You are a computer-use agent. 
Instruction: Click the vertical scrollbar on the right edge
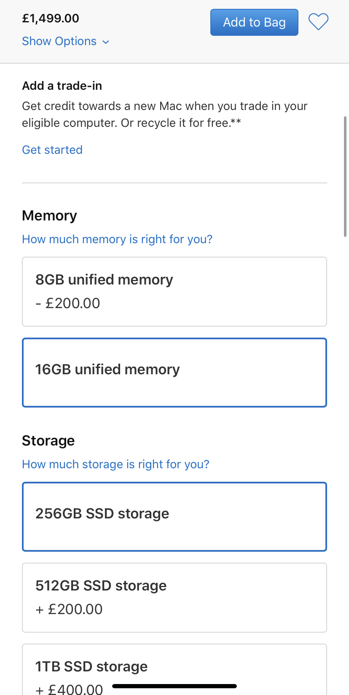(345, 177)
